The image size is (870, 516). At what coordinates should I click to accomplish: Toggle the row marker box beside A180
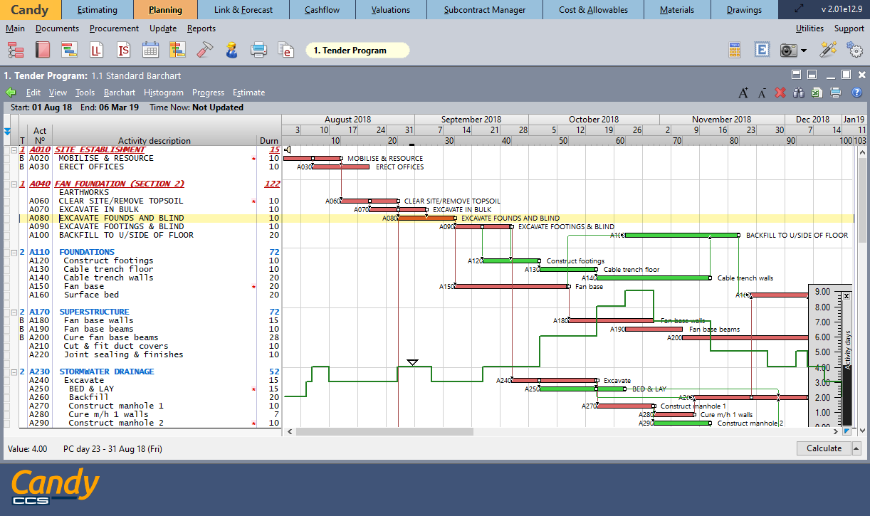pyautogui.click(x=6, y=320)
